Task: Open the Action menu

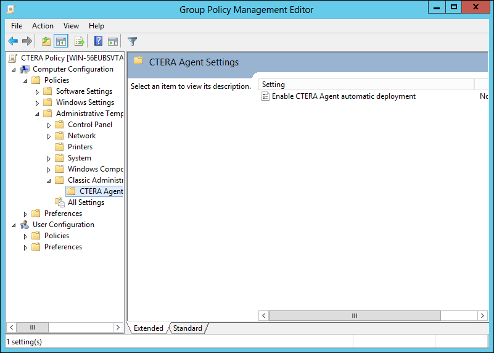Action: (43, 26)
